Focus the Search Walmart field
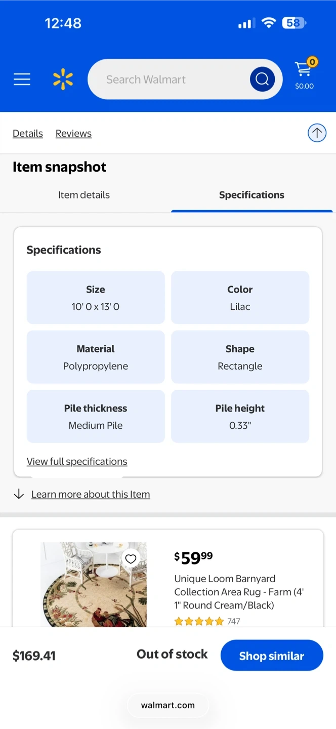 (x=167, y=79)
